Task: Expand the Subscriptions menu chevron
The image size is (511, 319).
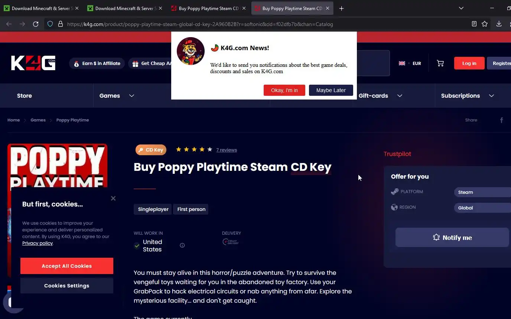Action: [x=491, y=95]
